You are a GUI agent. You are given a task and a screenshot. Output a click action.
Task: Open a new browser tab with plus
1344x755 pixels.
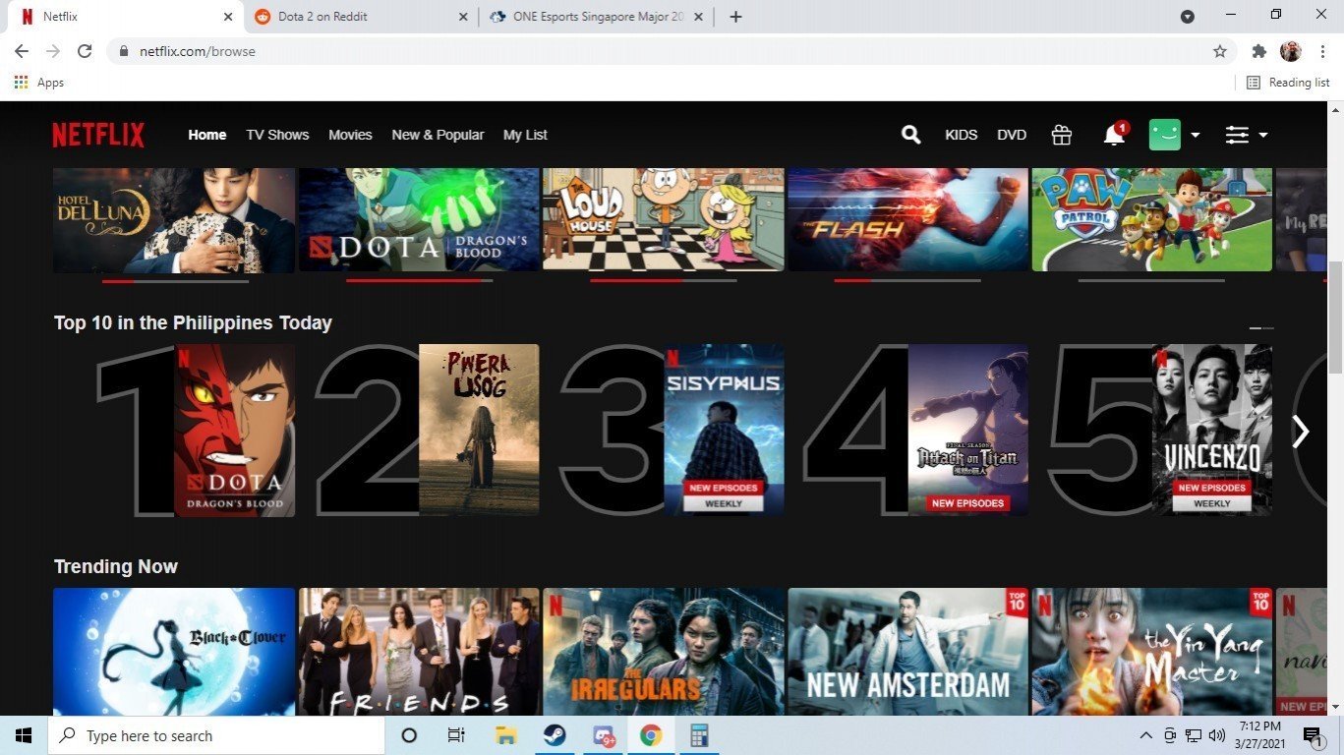(735, 17)
